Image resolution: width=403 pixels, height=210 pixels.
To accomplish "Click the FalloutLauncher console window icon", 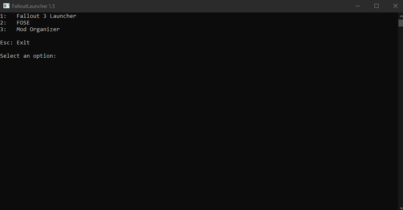I will [x=6, y=6].
